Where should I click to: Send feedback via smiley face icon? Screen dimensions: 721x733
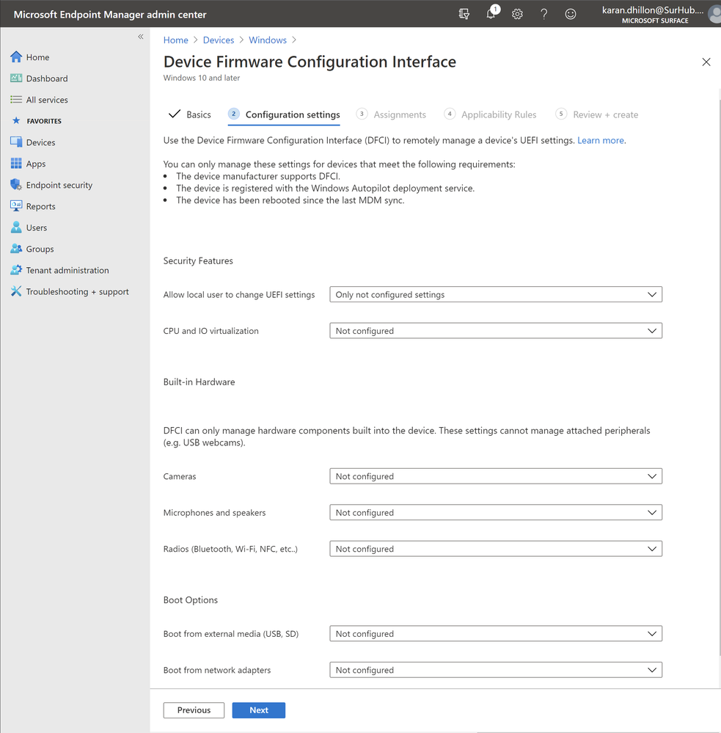click(570, 14)
